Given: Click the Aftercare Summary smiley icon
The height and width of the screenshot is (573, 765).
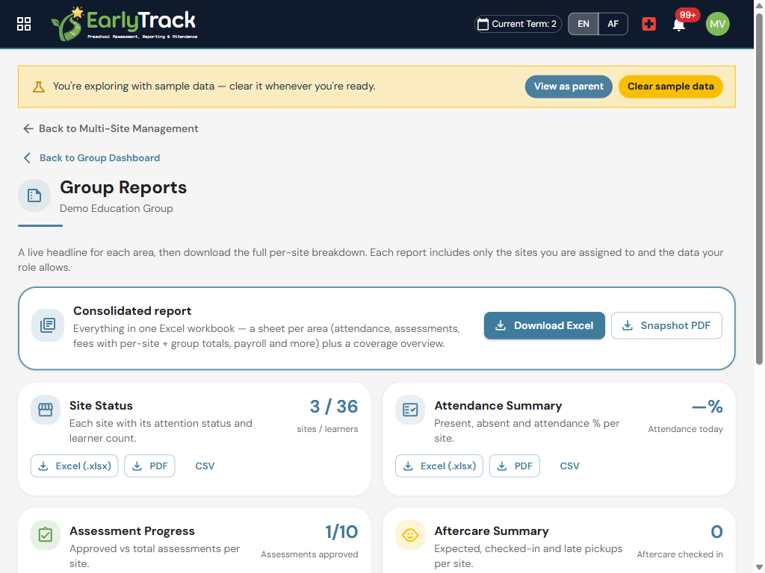Looking at the screenshot, I should coord(410,535).
